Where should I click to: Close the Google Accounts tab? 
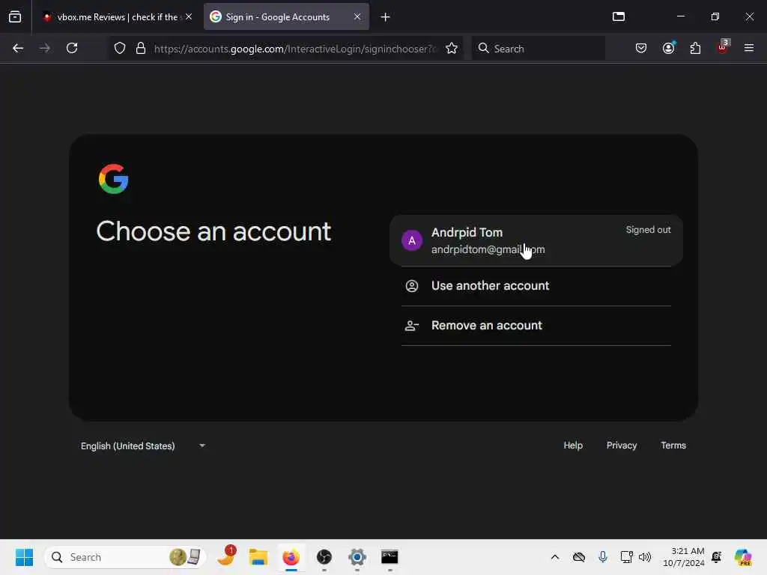click(357, 16)
